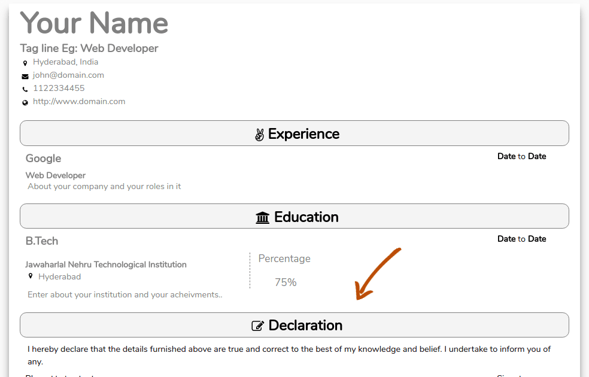The width and height of the screenshot is (589, 377).
Task: Click the peace hand icon in Experience header
Action: pos(259,135)
